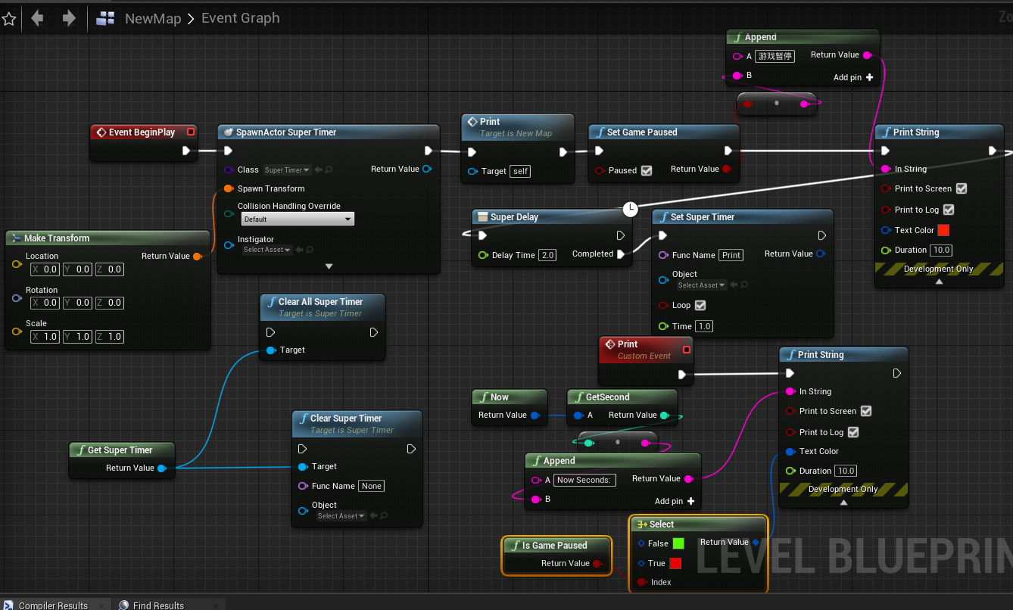The height and width of the screenshot is (610, 1013).
Task: Click the red Text Color swatch on Print String
Action: [x=942, y=230]
